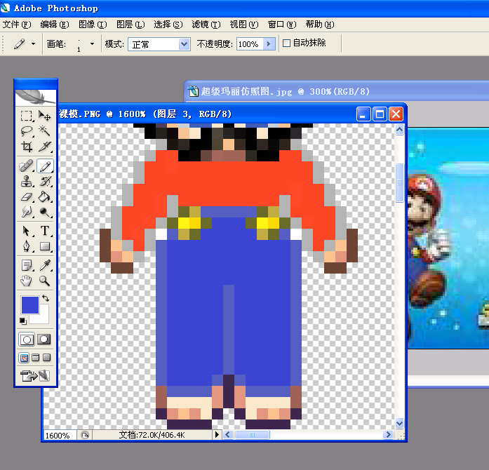
Task: Open the tool preset picker dropdown
Action: 34,44
